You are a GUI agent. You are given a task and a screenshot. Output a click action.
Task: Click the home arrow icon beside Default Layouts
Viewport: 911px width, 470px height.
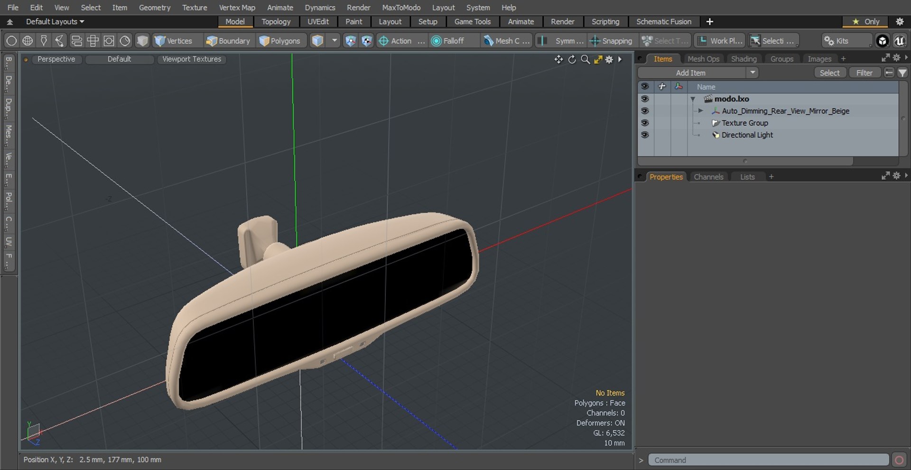[x=9, y=21]
